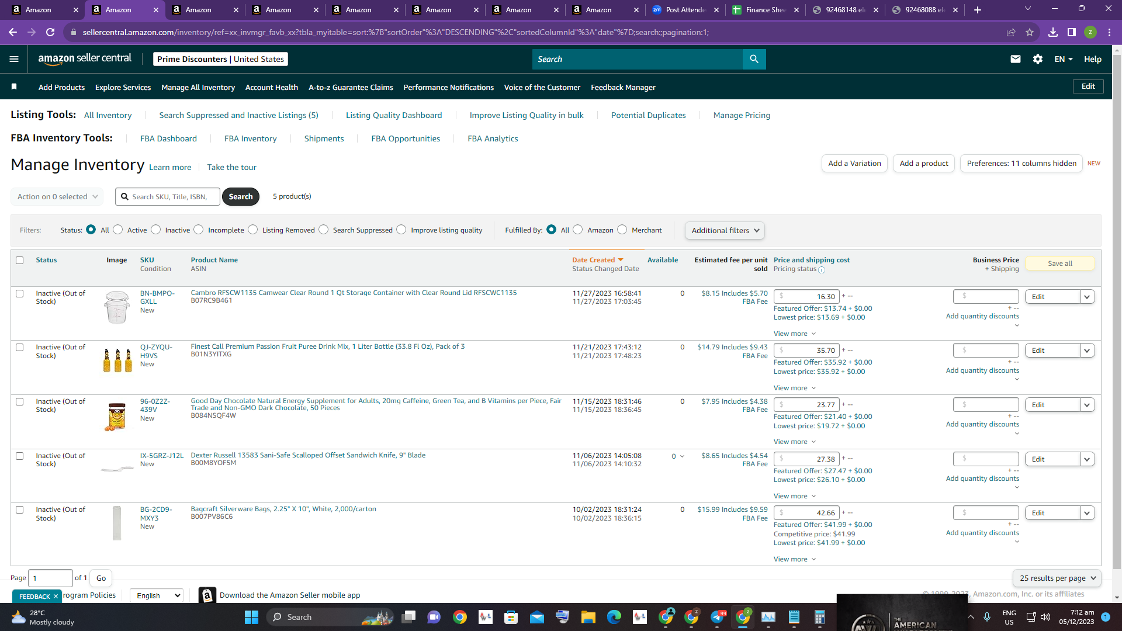1122x631 pixels.
Task: Open the EN language dropdown
Action: coord(1064,59)
